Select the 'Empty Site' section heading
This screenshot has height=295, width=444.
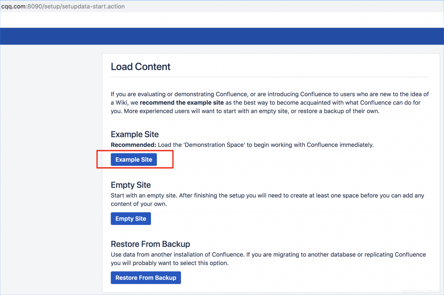point(131,185)
